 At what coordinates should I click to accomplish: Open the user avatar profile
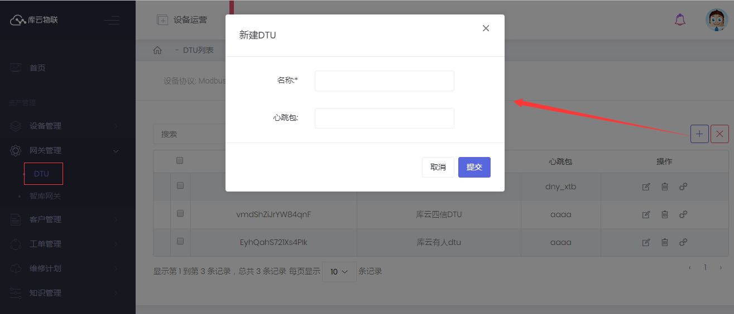(x=717, y=20)
